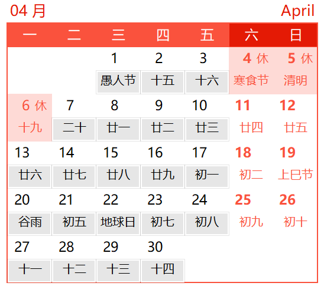Click the 六 Saturday column header
This screenshot has height=286, width=324.
(x=251, y=35)
